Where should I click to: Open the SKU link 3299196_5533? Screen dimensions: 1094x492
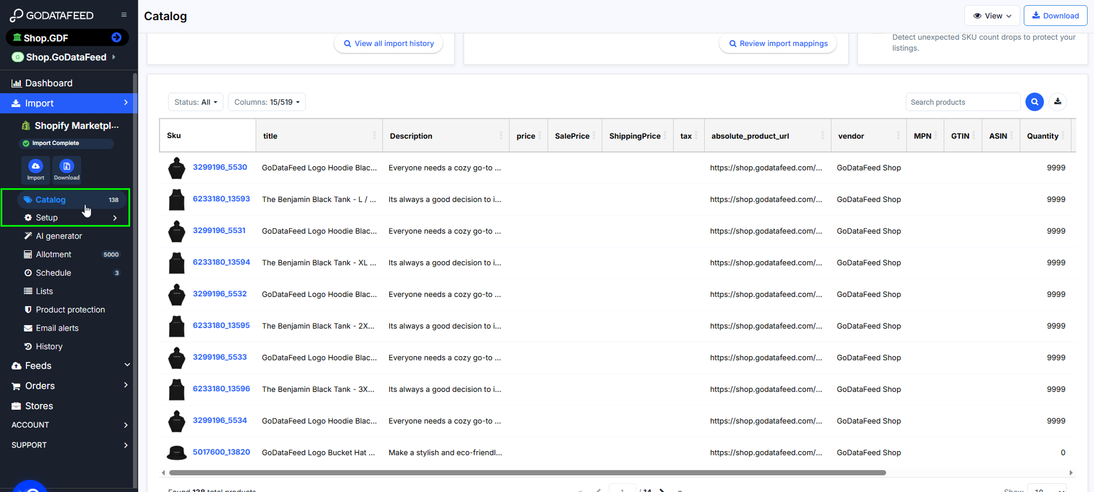219,357
